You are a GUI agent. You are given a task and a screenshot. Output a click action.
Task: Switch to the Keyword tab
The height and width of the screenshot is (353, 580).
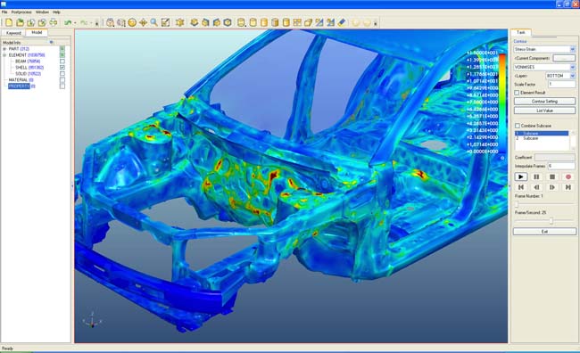pyautogui.click(x=13, y=33)
